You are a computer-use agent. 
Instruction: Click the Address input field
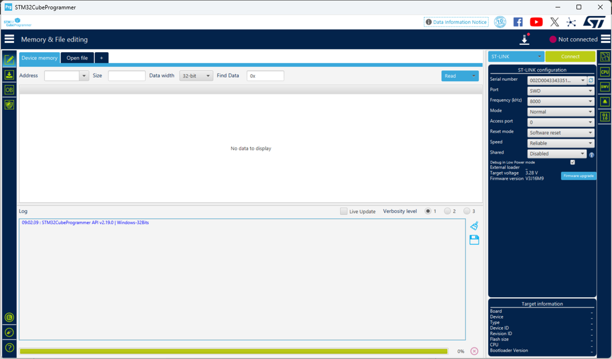click(x=62, y=76)
